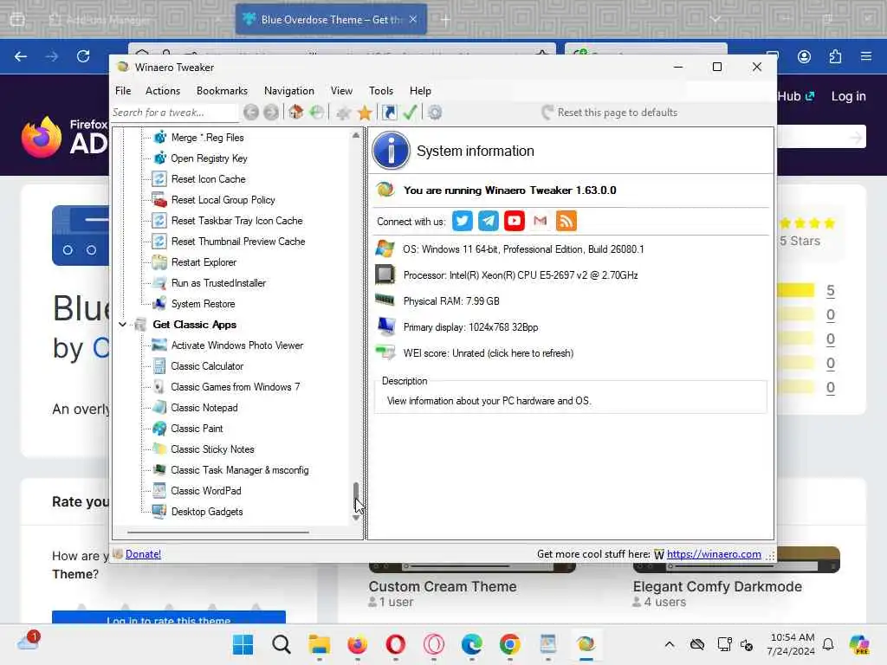The image size is (887, 665).
Task: Click Firefox reload page button
Action: pyautogui.click(x=83, y=56)
